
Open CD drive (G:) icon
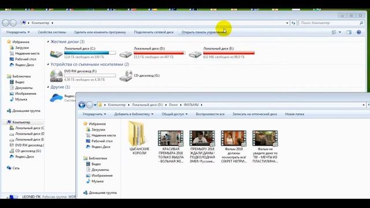tap(125, 76)
